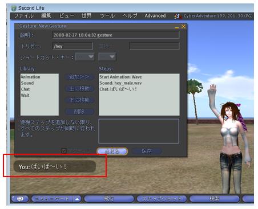Click the trigger field containing /hey
The width and height of the screenshot is (258, 209).
72,46
